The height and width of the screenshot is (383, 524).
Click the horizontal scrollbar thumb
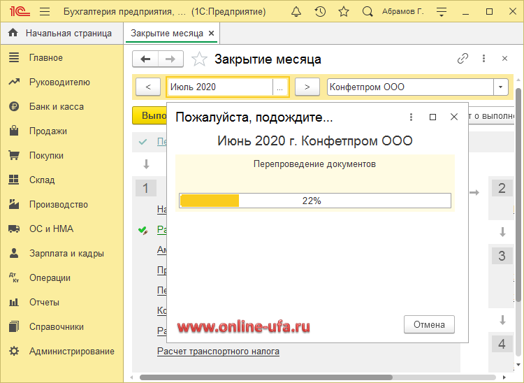click(266, 377)
